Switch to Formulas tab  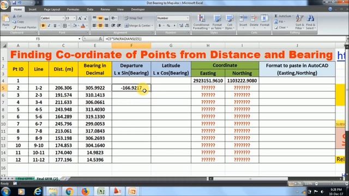click(73, 10)
